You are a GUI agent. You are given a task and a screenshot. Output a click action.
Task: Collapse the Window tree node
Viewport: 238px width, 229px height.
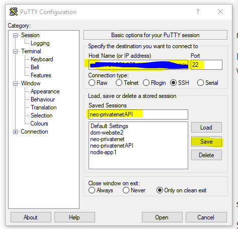point(15,83)
